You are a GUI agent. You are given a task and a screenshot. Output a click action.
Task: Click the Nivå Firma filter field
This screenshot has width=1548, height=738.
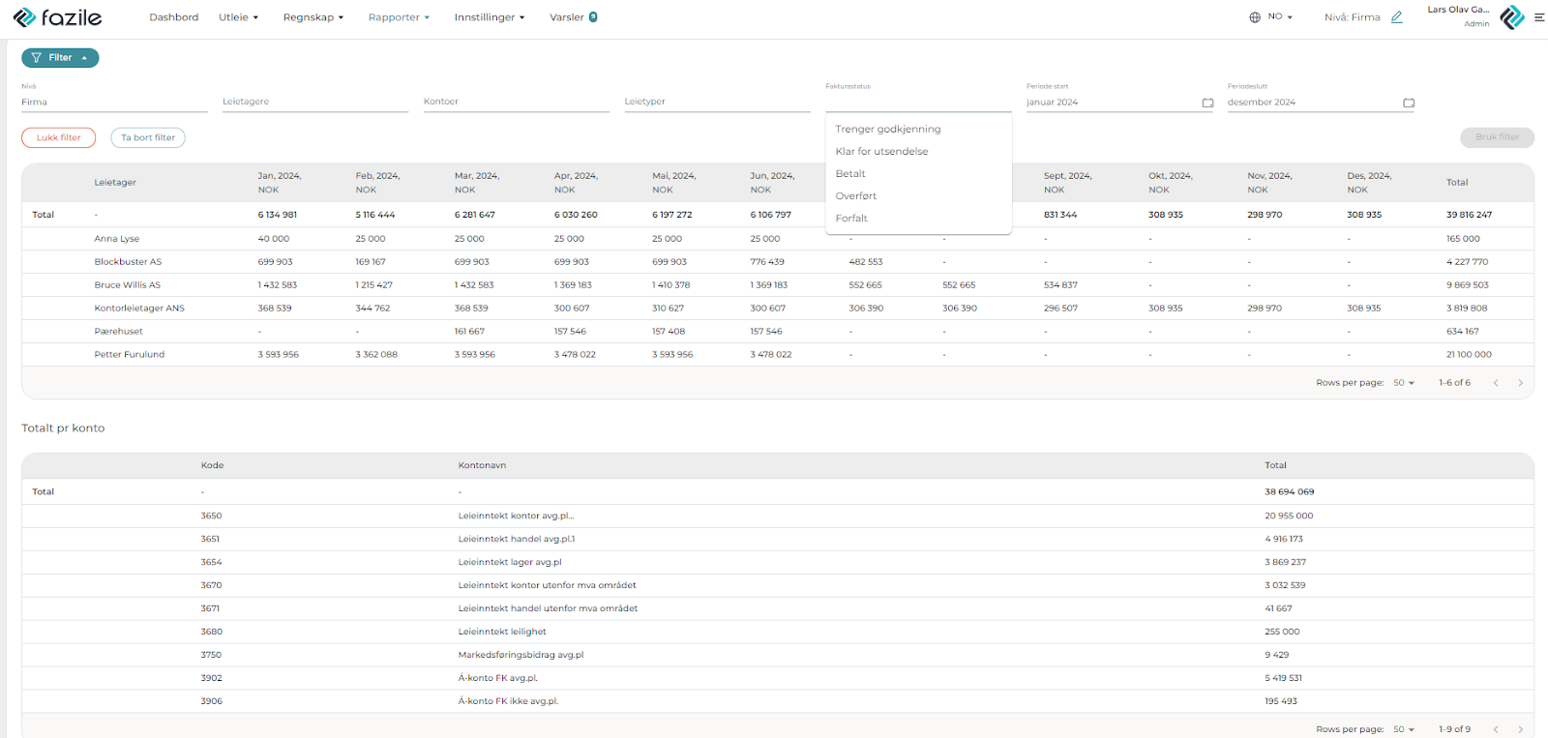coord(114,102)
